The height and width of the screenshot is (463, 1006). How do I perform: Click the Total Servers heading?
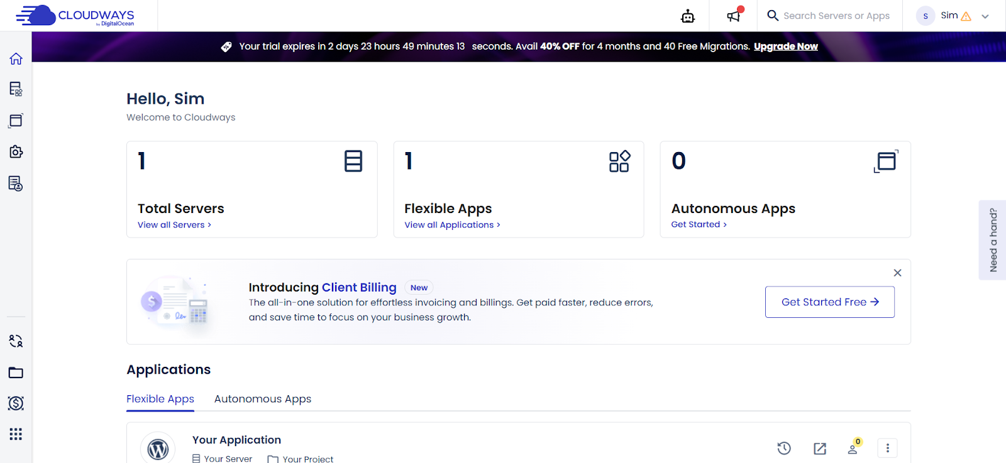(181, 209)
